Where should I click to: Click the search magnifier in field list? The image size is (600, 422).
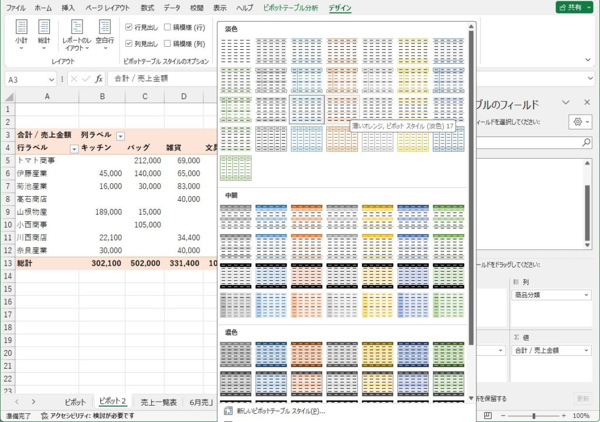tap(587, 142)
